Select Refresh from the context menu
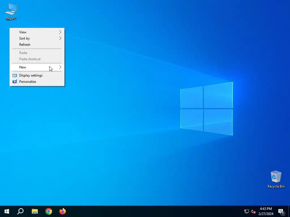 pos(37,45)
